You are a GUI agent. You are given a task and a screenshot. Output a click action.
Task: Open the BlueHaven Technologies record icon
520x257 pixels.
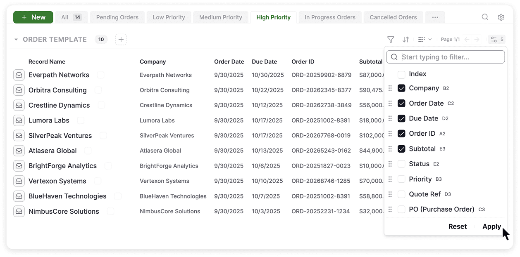coord(19,196)
